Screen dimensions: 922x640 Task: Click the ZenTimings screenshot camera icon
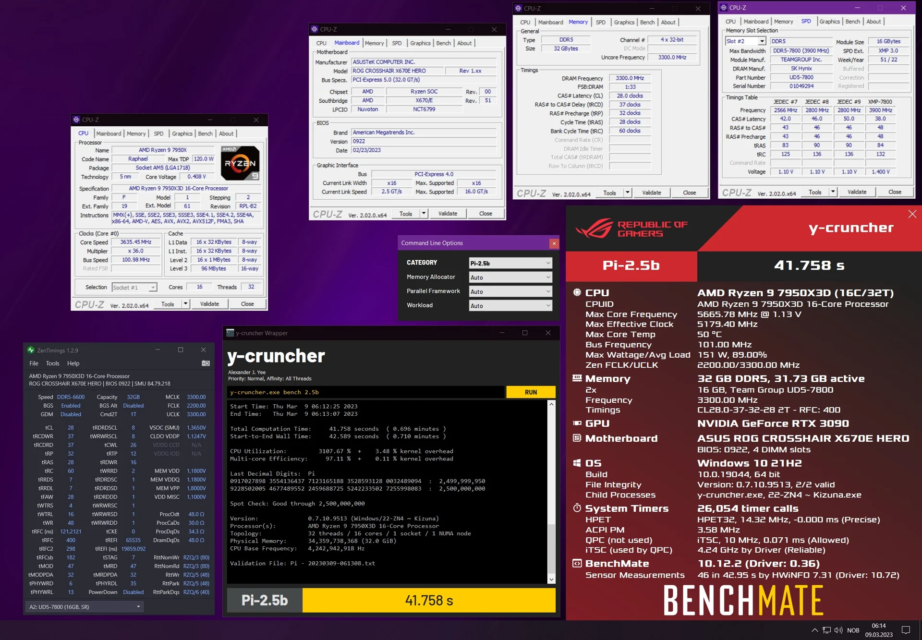click(x=206, y=363)
